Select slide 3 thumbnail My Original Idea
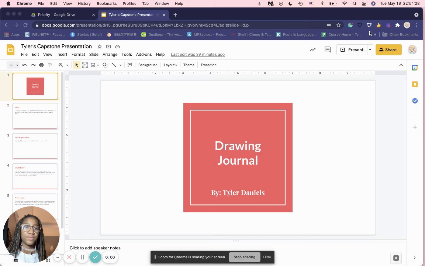This screenshot has width=425, height=266. pyautogui.click(x=35, y=146)
